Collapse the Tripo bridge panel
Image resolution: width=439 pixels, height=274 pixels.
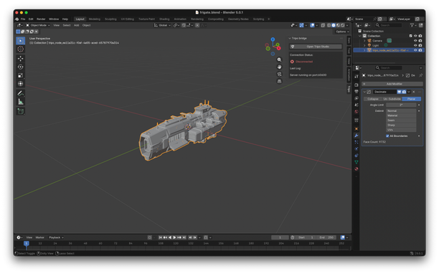(x=290, y=38)
